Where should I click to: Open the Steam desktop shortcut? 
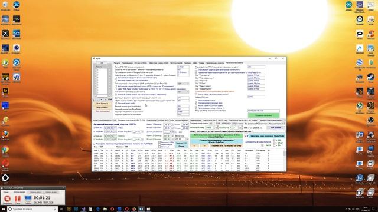point(371,77)
